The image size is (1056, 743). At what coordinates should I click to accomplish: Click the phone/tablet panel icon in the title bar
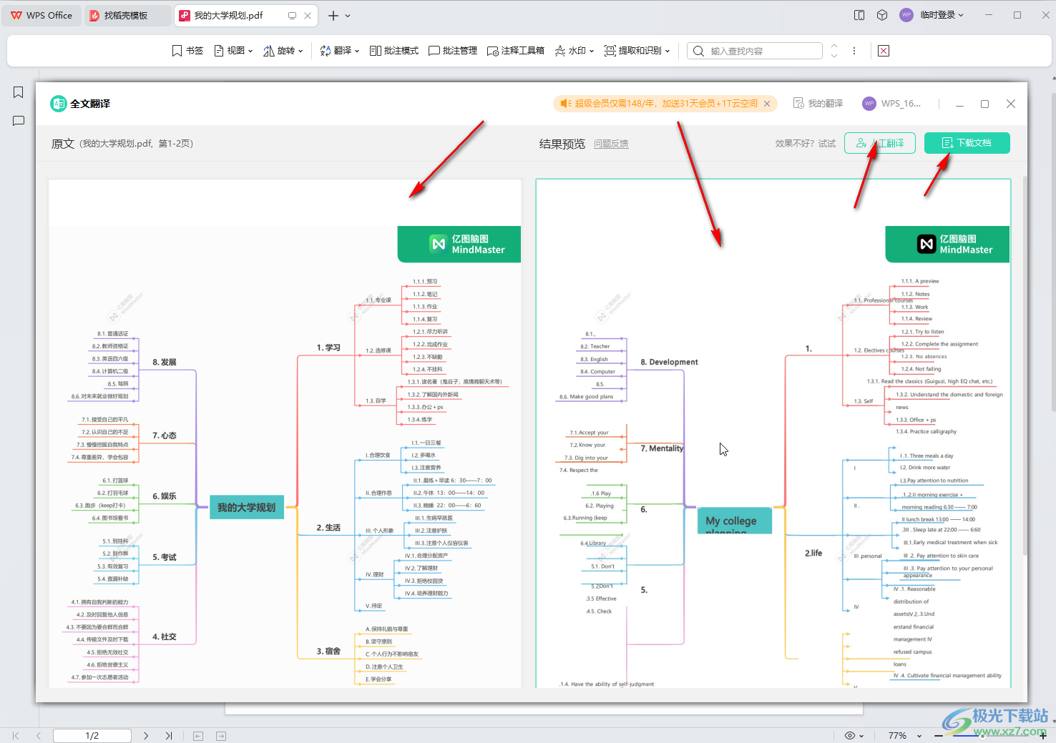pyautogui.click(x=859, y=15)
